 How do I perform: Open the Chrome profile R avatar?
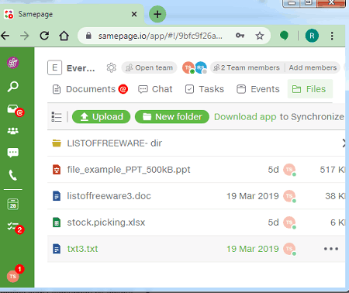pos(312,36)
